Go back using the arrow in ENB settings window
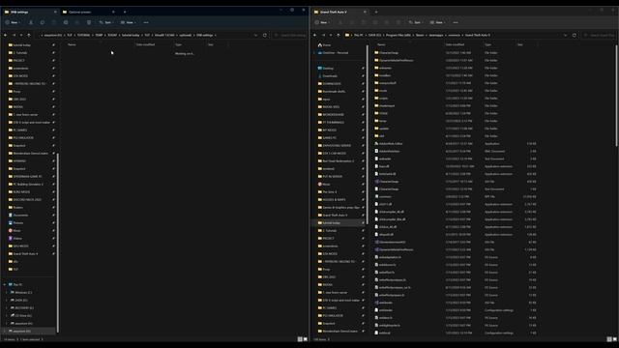The width and height of the screenshot is (619, 348). click(x=6, y=35)
